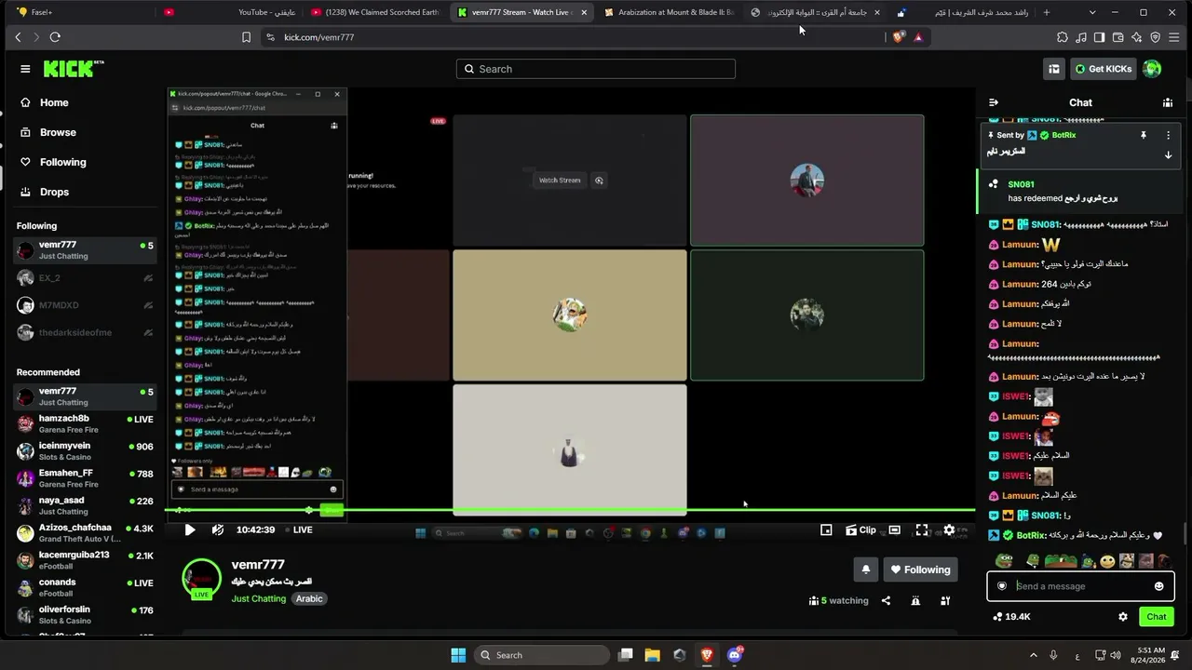This screenshot has width=1192, height=670.
Task: Bookmark this page in address bar
Action: pyautogui.click(x=246, y=37)
